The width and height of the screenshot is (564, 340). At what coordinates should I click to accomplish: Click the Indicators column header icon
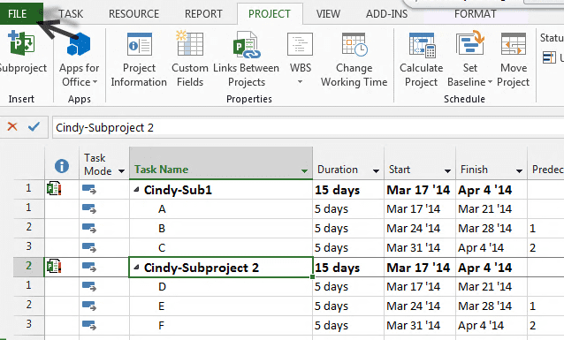[62, 166]
